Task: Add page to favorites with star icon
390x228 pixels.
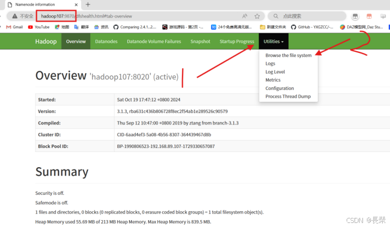Action: pyautogui.click(x=257, y=16)
